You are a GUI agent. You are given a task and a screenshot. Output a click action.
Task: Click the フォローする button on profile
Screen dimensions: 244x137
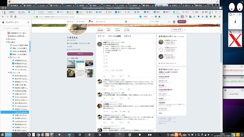(x=177, y=30)
